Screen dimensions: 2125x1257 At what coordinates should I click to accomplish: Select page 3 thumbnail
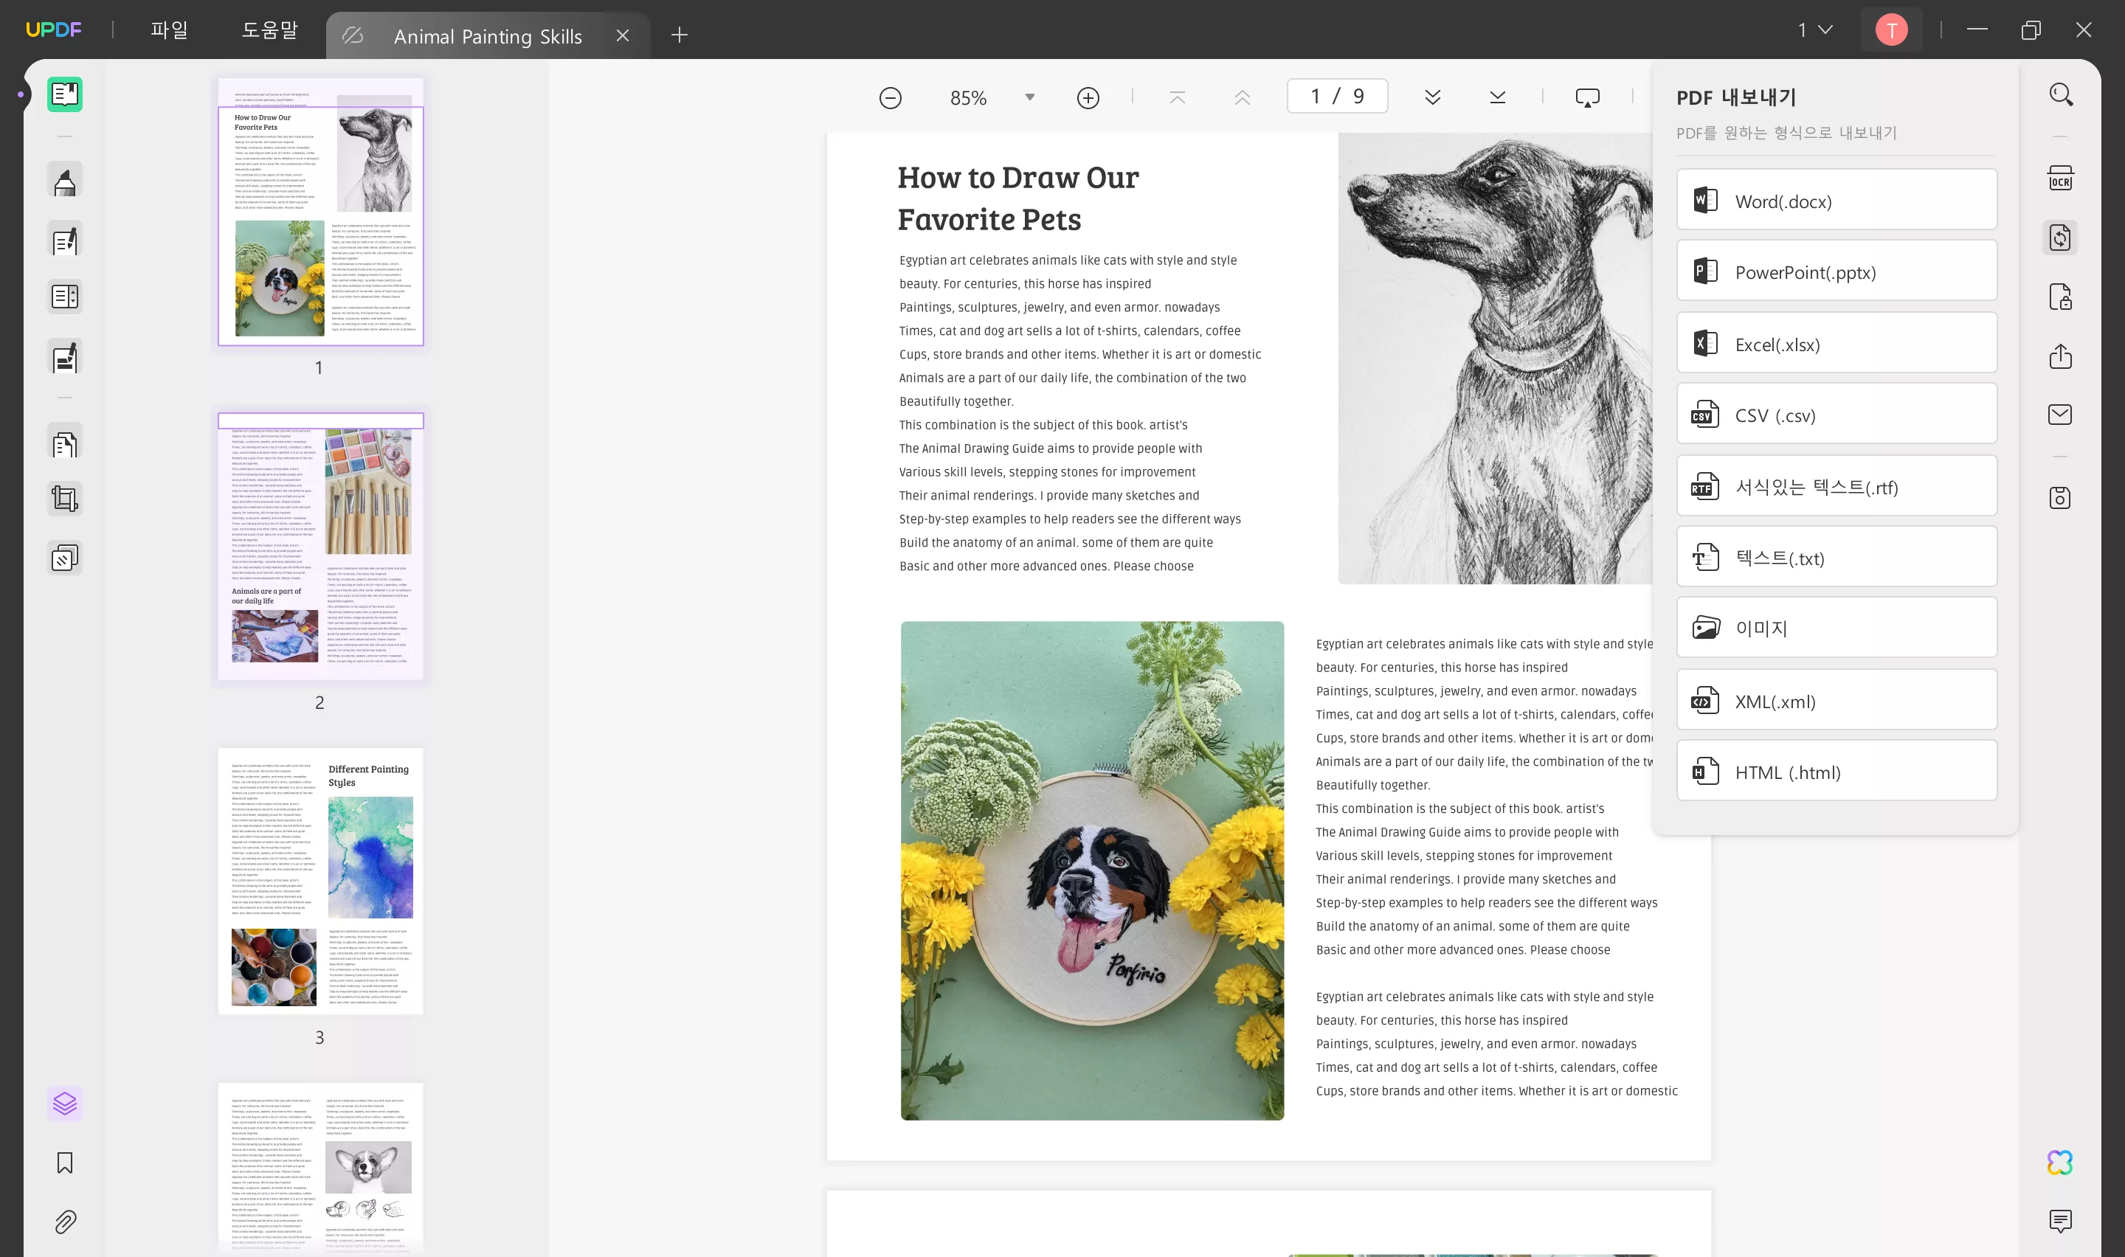(x=320, y=881)
